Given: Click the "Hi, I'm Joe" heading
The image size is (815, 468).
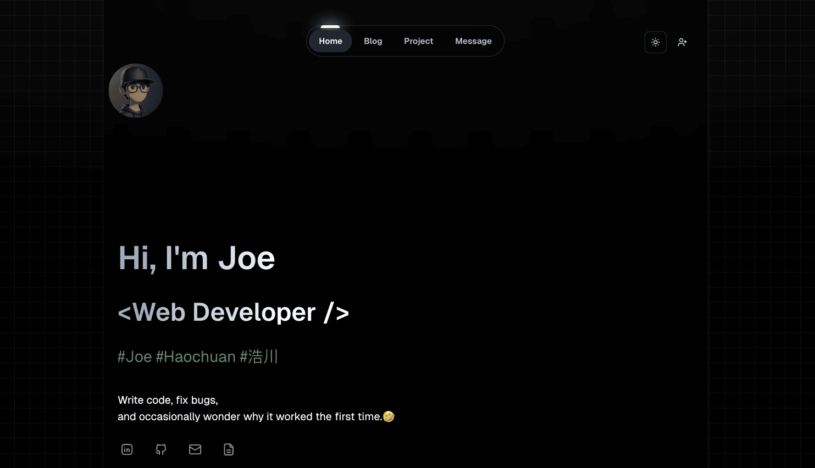Looking at the screenshot, I should click(x=196, y=258).
